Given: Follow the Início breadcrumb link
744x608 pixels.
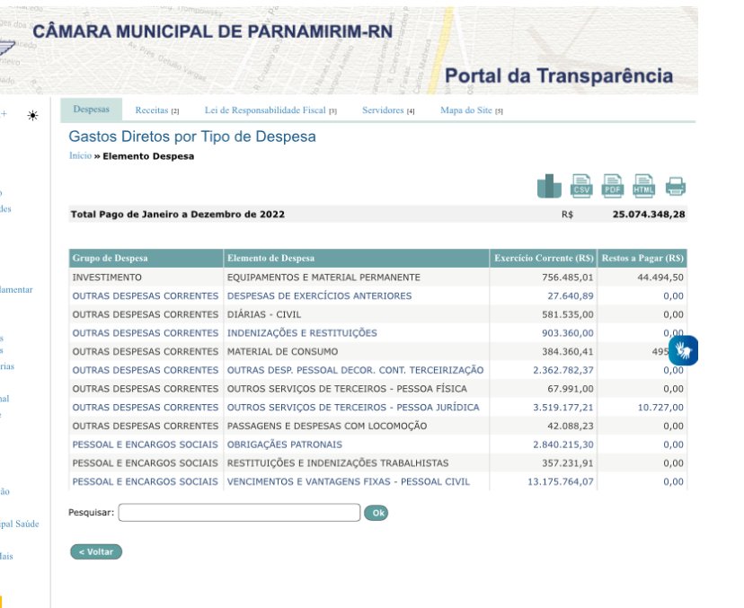Looking at the screenshot, I should click(x=80, y=155).
